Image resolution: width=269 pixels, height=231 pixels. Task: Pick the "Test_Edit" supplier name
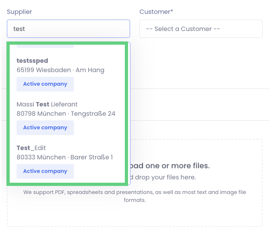click(x=31, y=148)
